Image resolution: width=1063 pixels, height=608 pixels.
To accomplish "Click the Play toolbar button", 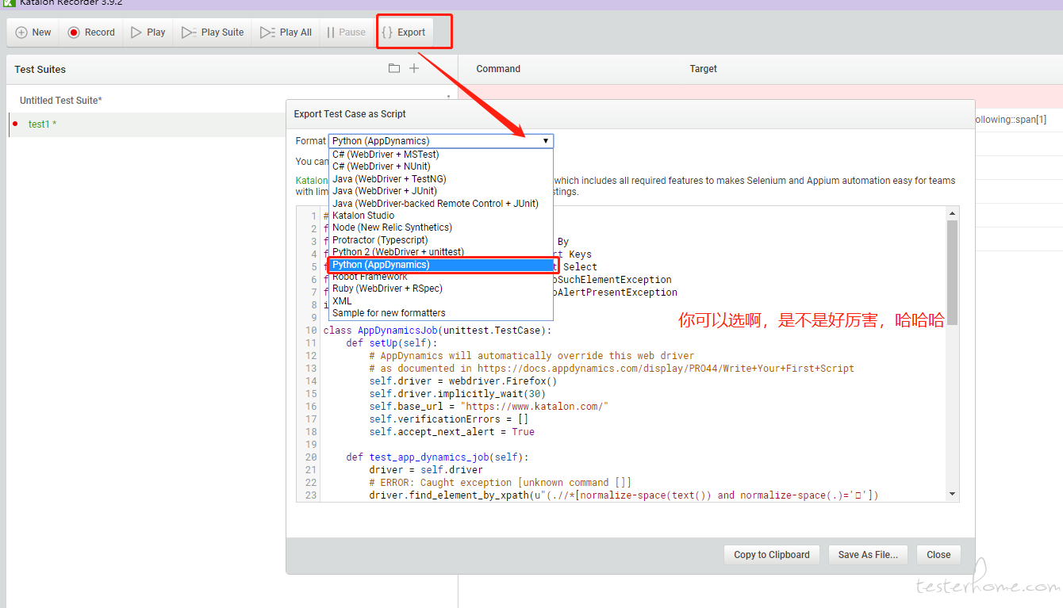I will tap(148, 33).
